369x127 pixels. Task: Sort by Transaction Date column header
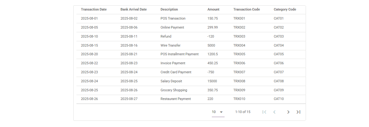(x=94, y=9)
